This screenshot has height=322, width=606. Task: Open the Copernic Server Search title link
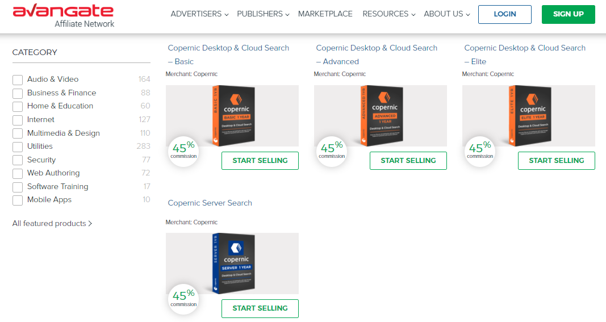[210, 203]
